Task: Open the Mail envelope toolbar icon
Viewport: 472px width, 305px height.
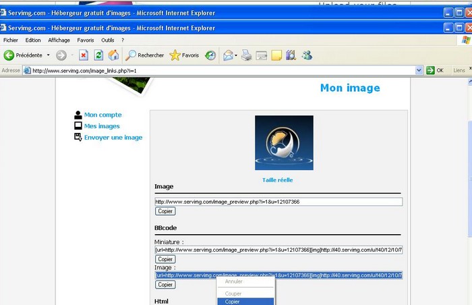Action: 228,55
